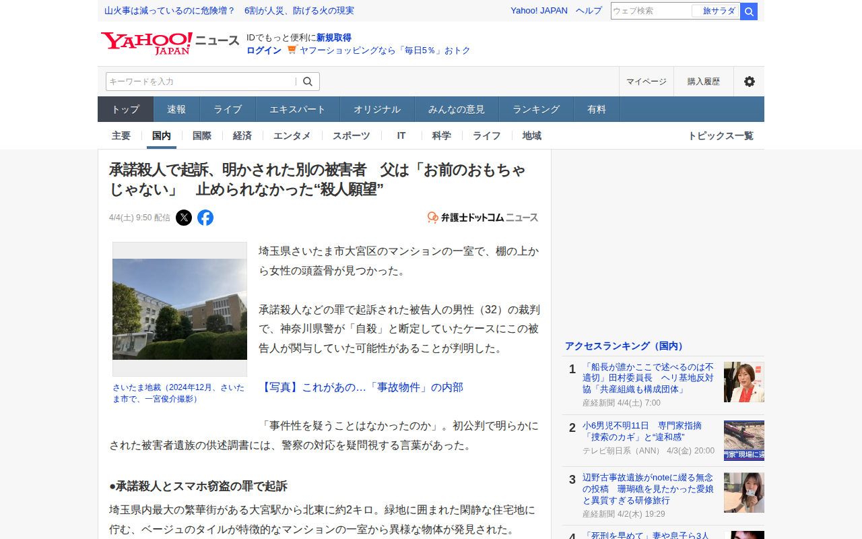Open ranking 2 article about 小6男児不明
Image resolution: width=862 pixels, height=539 pixels.
pos(642,431)
